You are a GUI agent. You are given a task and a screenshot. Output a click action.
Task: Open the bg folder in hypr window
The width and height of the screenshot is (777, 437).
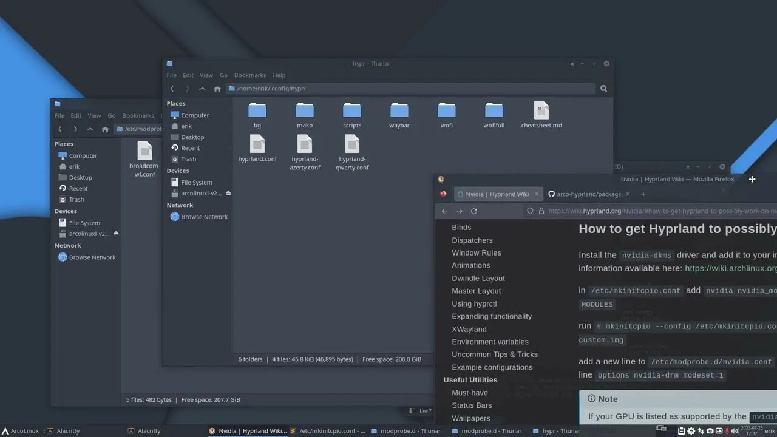257,115
